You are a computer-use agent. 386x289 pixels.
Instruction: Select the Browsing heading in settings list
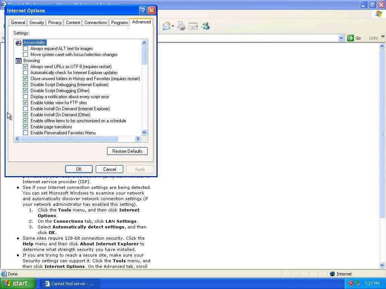click(x=32, y=61)
